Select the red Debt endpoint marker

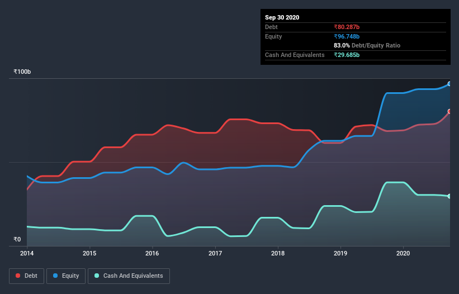pyautogui.click(x=449, y=111)
